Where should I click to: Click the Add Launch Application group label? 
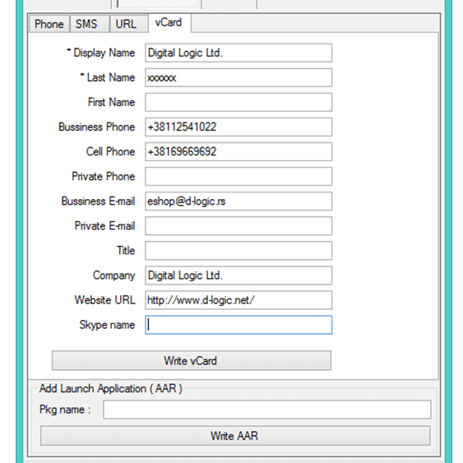point(111,388)
